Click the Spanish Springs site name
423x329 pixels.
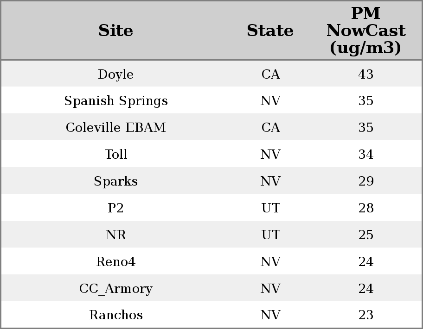[115, 101]
